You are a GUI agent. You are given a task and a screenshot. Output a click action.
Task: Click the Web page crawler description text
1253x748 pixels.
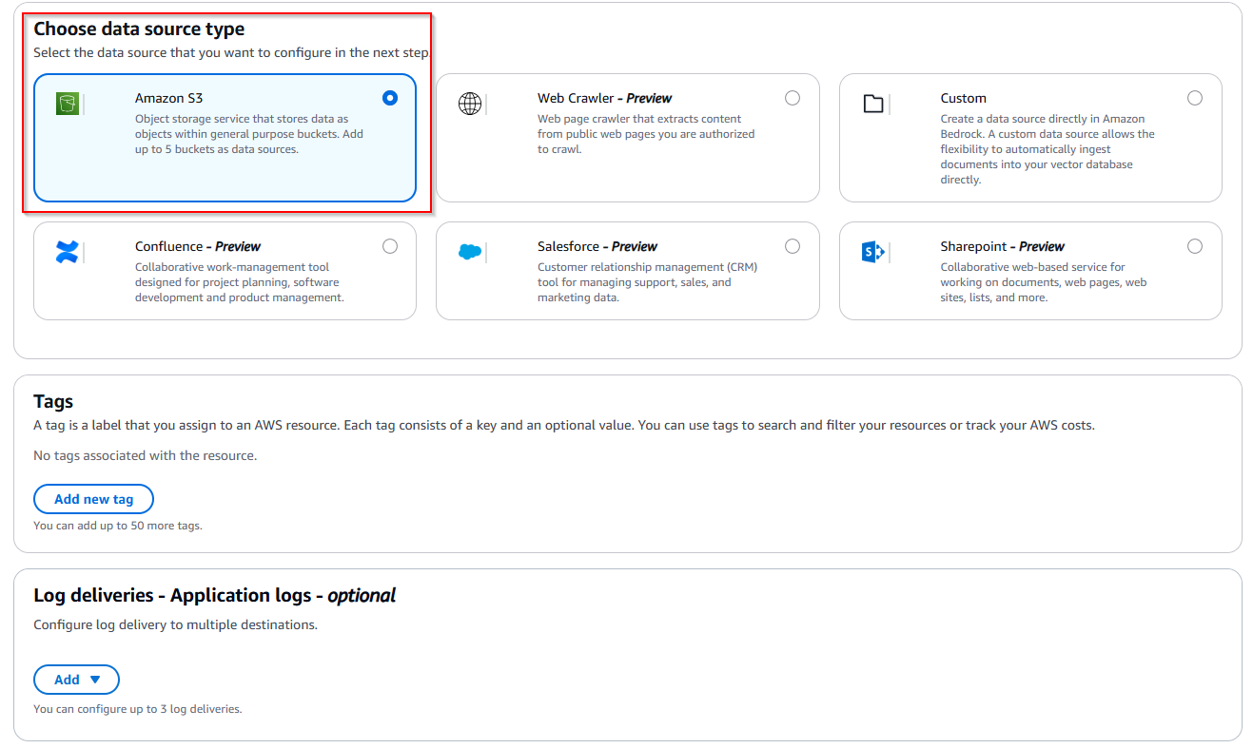646,134
